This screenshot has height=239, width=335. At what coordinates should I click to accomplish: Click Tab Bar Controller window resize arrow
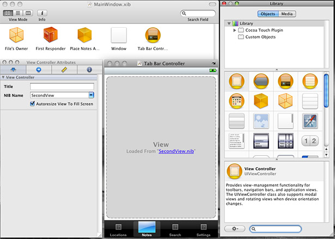tap(214, 64)
